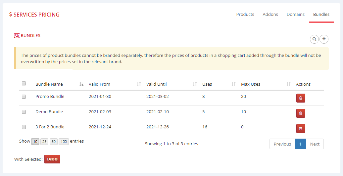Click the plus icon to add bundle

[324, 39]
